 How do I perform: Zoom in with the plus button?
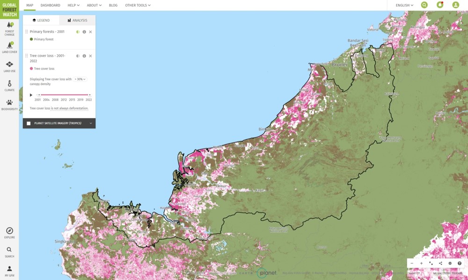[x=421, y=263]
